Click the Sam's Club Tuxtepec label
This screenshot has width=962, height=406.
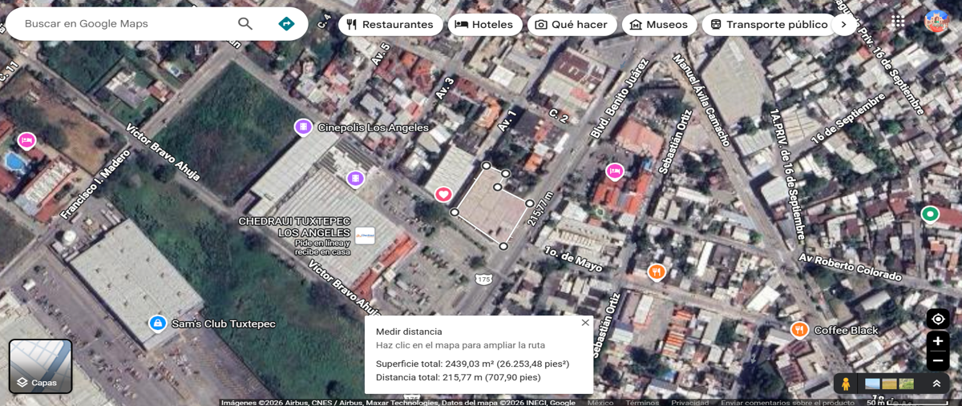(224, 324)
